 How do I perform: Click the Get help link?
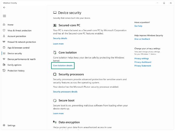[x=138, y=26]
